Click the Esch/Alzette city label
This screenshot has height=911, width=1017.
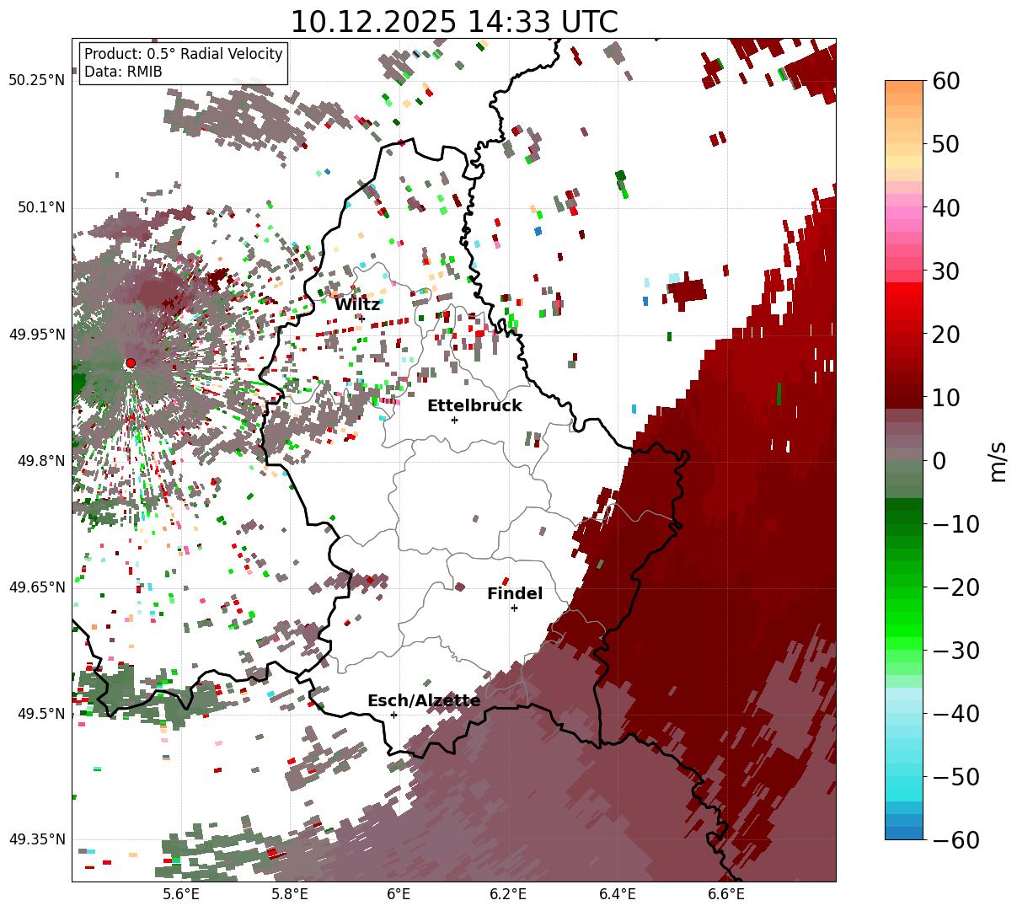click(424, 700)
